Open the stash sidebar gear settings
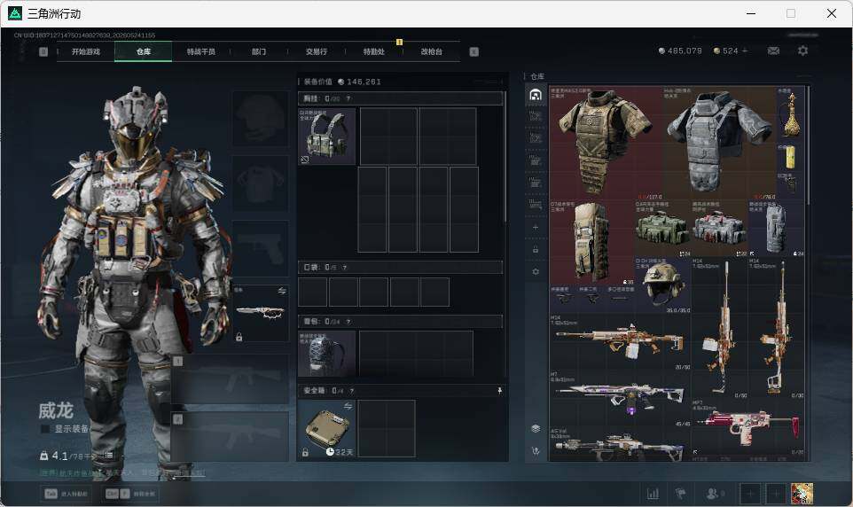The height and width of the screenshot is (507, 853). point(536,271)
